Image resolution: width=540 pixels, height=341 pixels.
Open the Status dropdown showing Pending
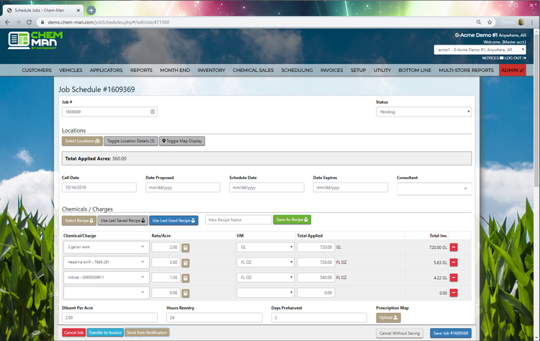423,112
